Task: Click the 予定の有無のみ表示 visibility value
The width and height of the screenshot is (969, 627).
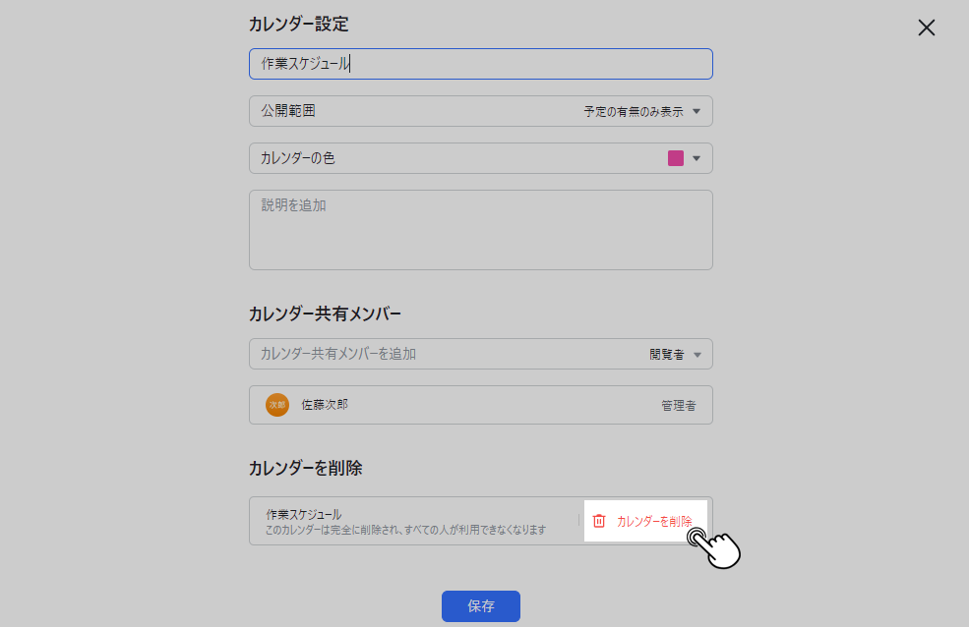Action: click(634, 112)
